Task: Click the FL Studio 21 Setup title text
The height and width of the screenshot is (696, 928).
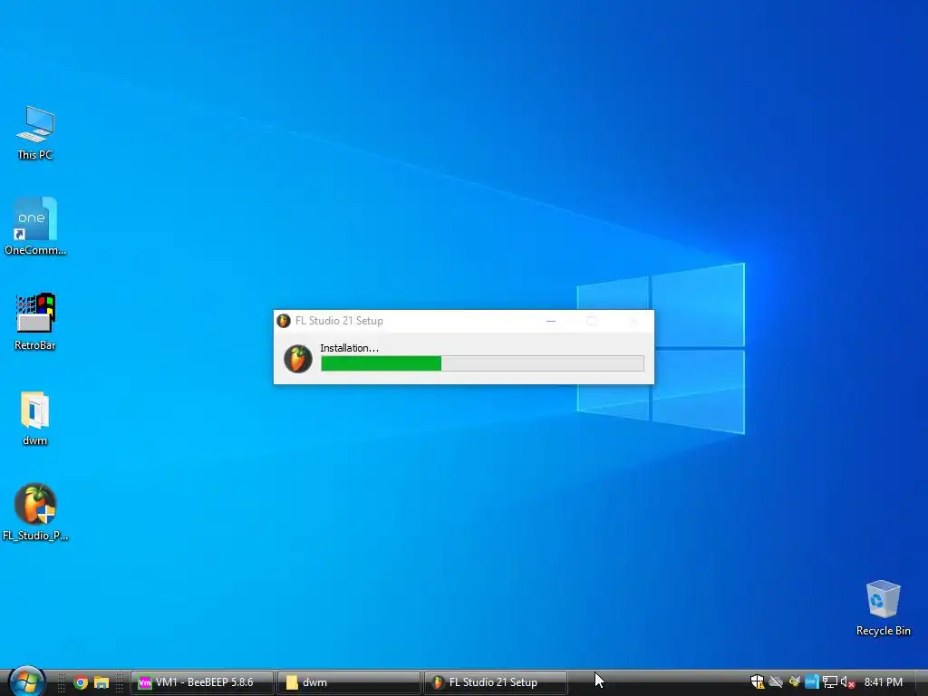Action: tap(339, 321)
